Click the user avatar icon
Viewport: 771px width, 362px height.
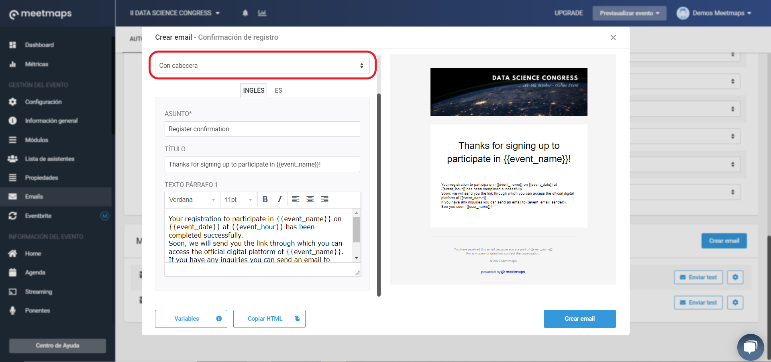coord(683,13)
